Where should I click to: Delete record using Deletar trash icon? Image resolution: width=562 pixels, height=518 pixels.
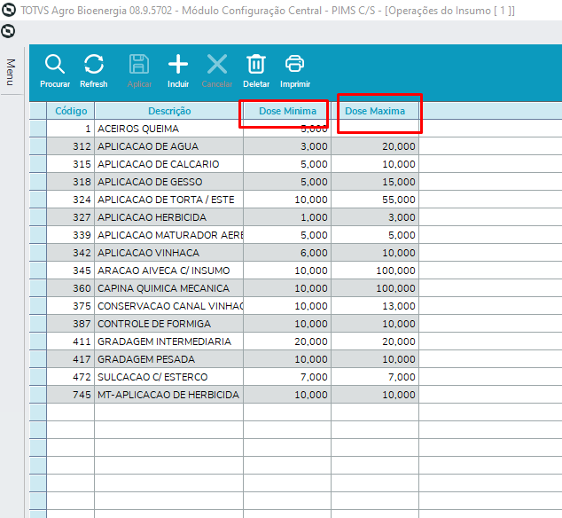(256, 65)
